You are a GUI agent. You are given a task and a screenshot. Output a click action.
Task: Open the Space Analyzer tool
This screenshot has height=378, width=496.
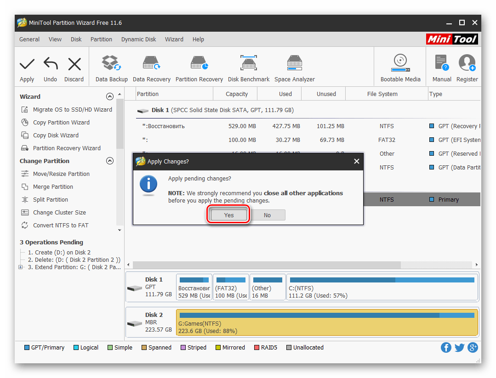(x=294, y=64)
